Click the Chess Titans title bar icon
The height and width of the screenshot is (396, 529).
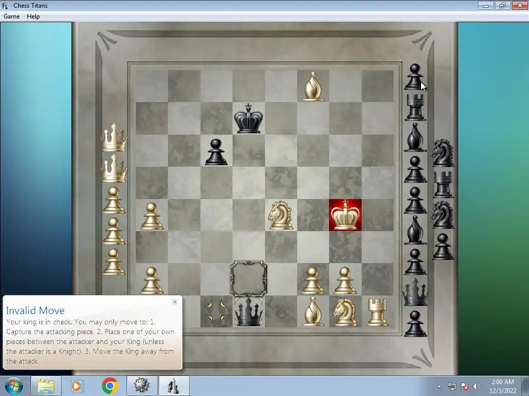(x=5, y=5)
